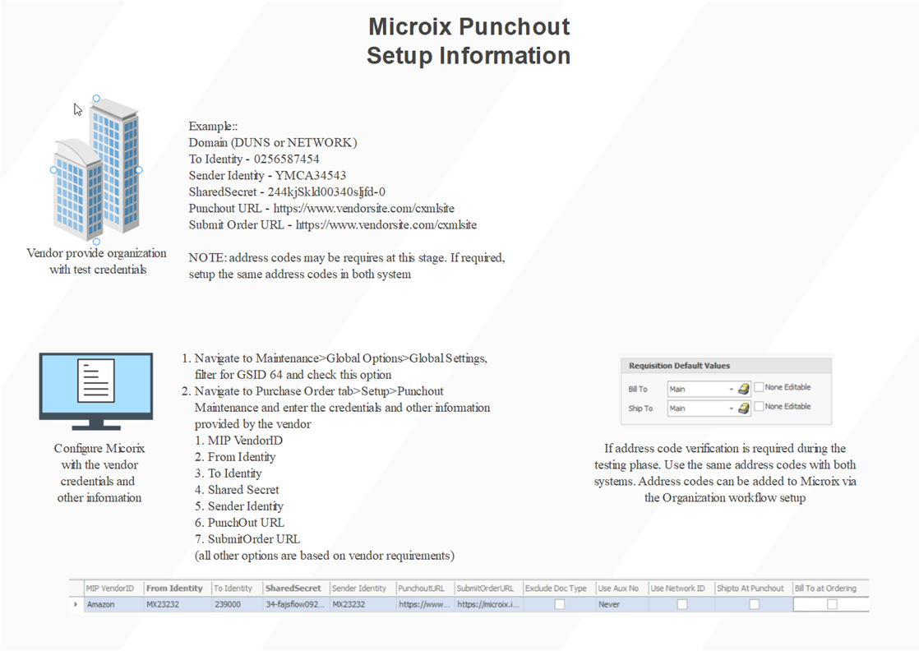Click the Bill To lookup icon
This screenshot has width=919, height=651.
[x=743, y=389]
